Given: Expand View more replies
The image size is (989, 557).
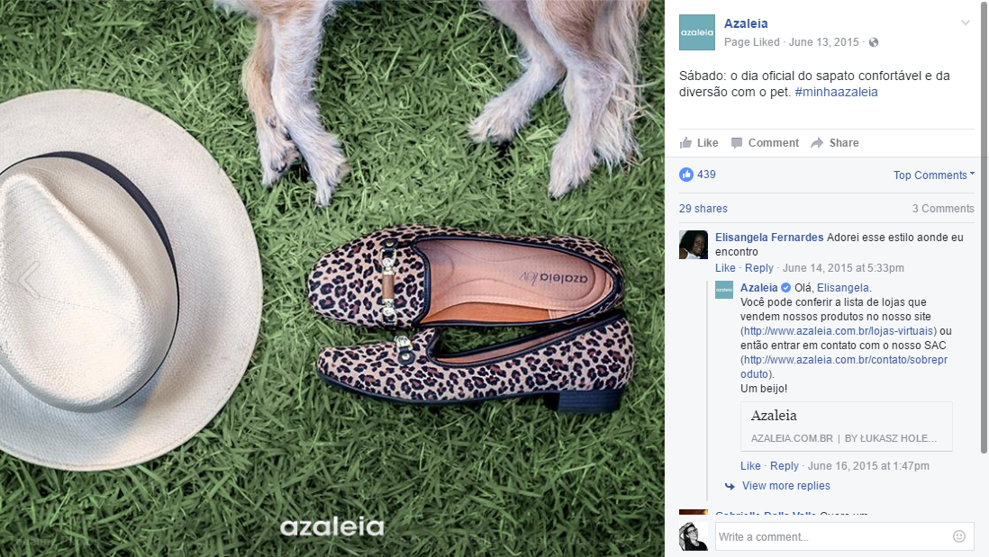Looking at the screenshot, I should point(786,486).
